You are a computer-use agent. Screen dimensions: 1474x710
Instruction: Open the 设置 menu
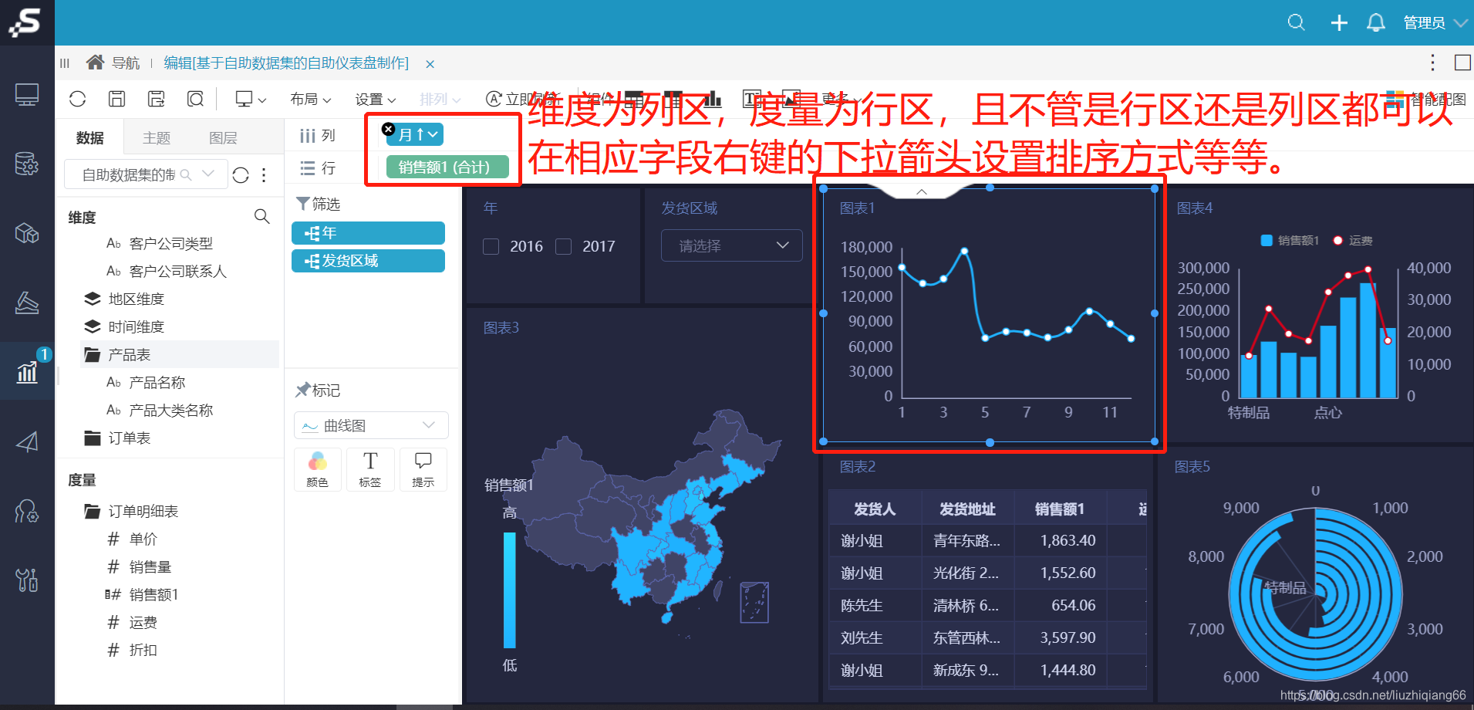[x=375, y=99]
